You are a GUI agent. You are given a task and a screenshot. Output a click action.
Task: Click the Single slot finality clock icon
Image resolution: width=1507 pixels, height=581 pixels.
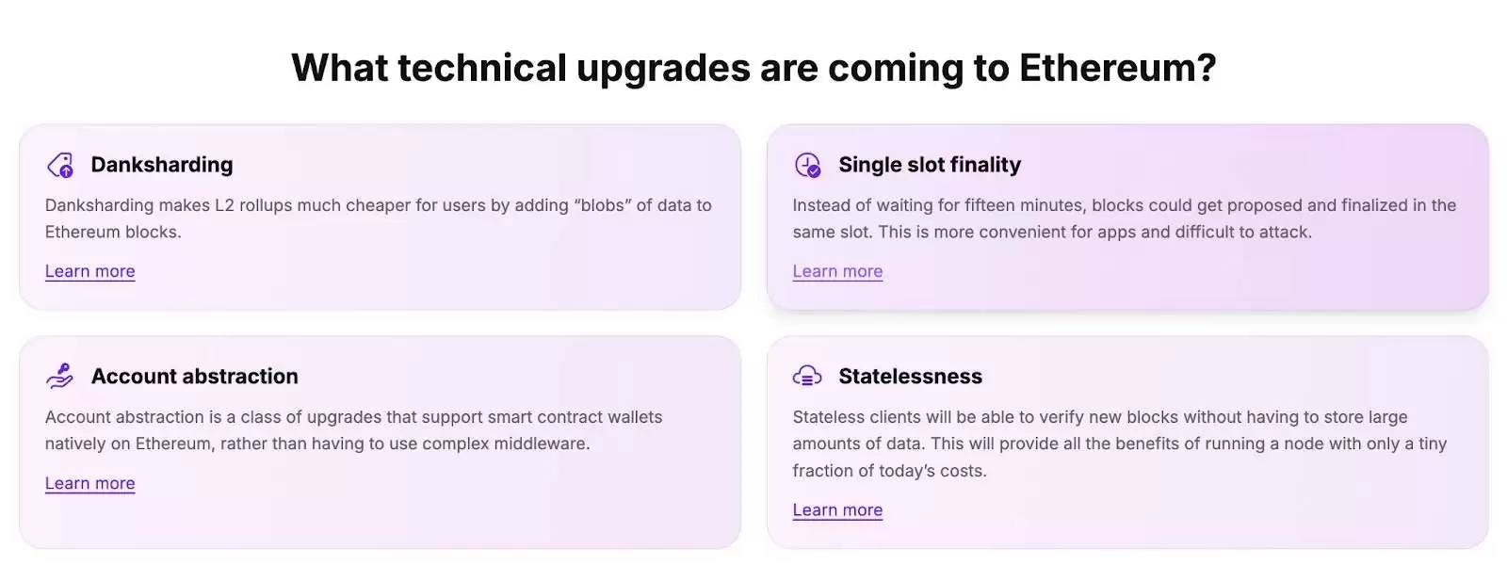807,165
